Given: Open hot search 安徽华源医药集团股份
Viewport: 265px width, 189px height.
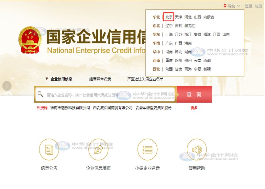Looking at the screenshot, I should tap(155, 108).
